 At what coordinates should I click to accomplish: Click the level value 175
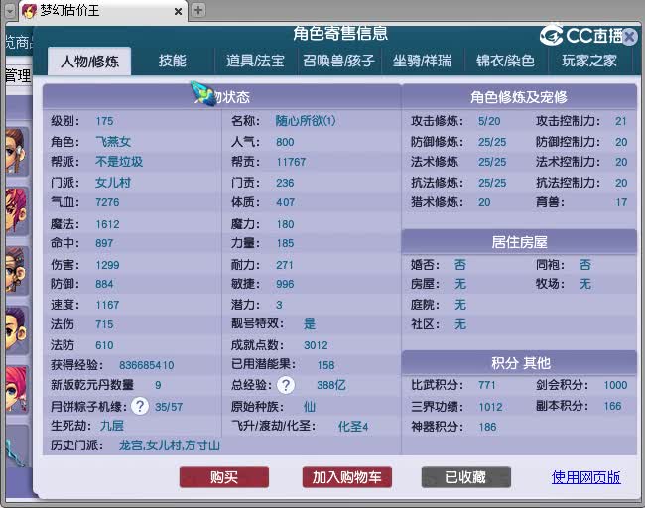point(104,121)
